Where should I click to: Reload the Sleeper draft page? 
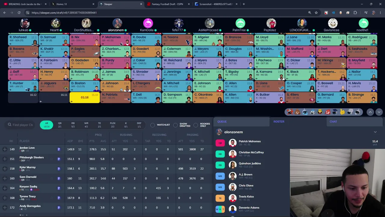click(19, 13)
